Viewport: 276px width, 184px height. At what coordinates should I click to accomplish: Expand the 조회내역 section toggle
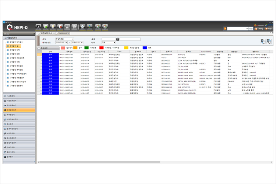click(39, 48)
